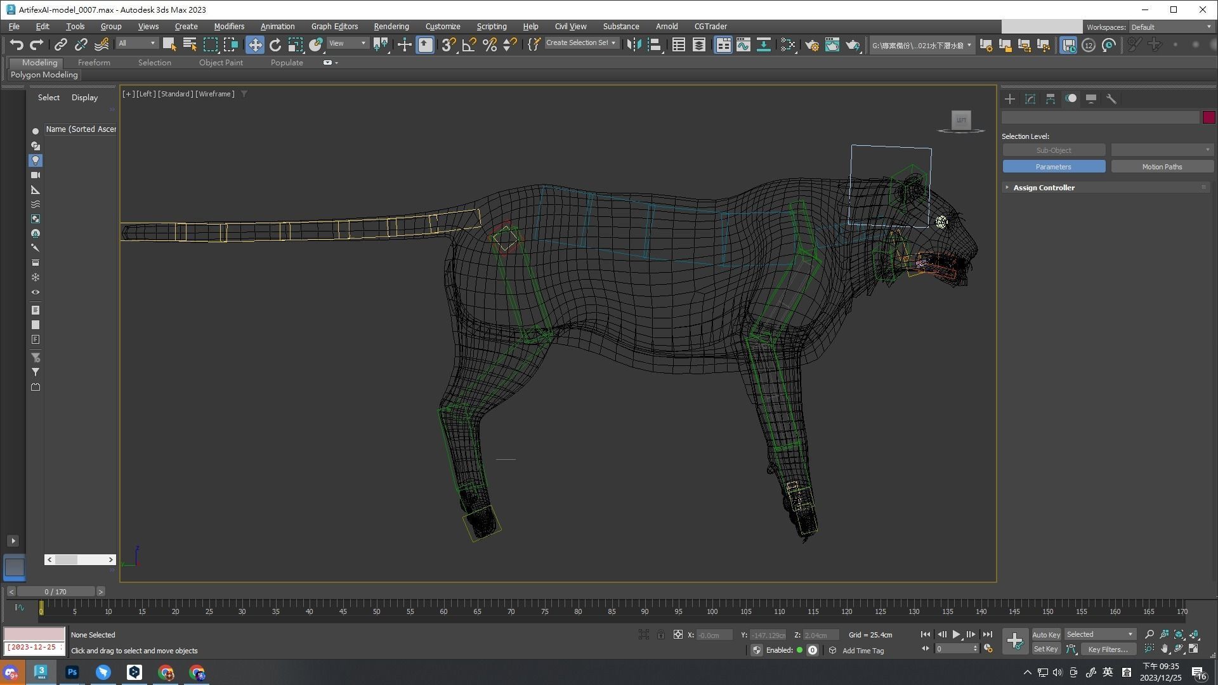
Task: Click the scene explorer horizontal scrollbar
Action: tap(80, 559)
